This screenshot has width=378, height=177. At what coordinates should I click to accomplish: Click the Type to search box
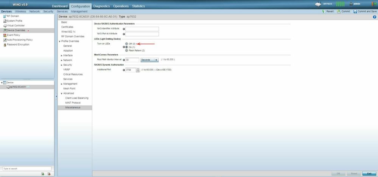click(x=27, y=169)
